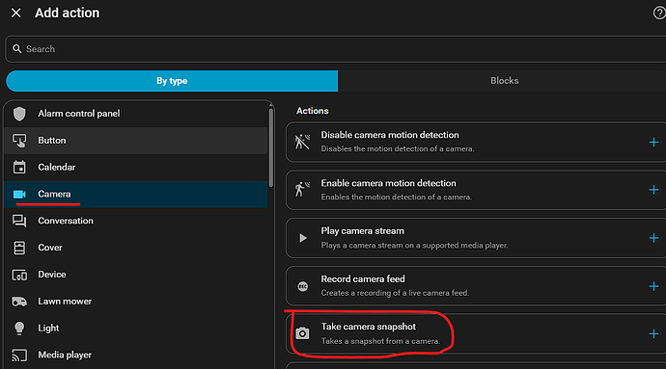This screenshot has height=369, width=666.
Task: Choose the Enable camera motion detection title
Action: 389,183
